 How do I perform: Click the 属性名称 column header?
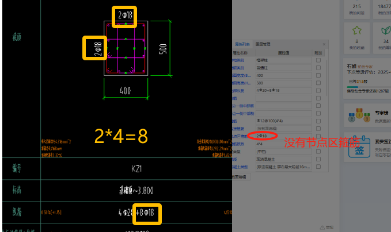240,53
